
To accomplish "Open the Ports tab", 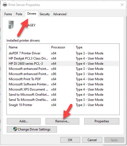I will [19, 14].
